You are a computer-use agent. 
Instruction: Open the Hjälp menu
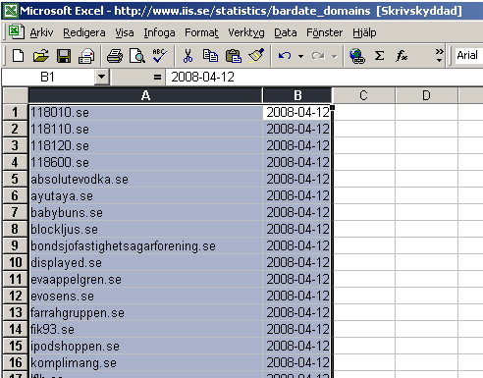click(x=364, y=32)
